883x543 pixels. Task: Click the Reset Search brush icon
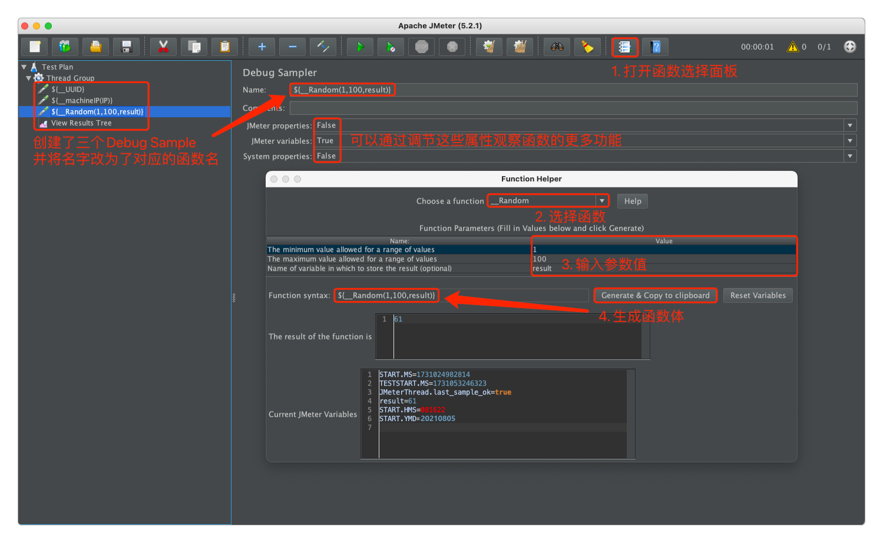(587, 47)
